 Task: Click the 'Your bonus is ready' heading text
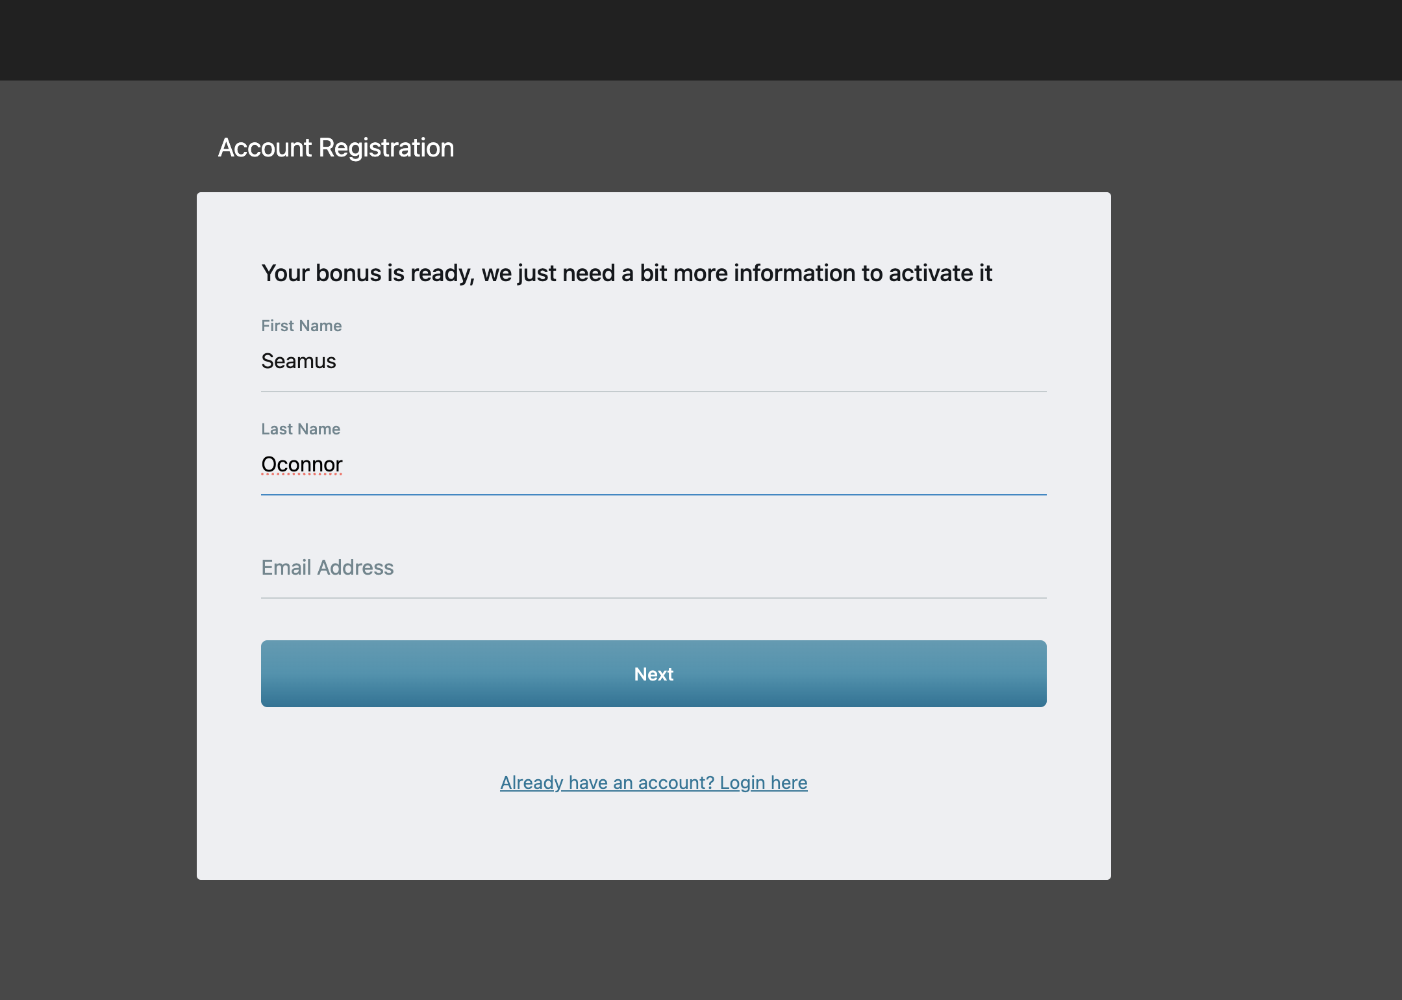(x=627, y=273)
